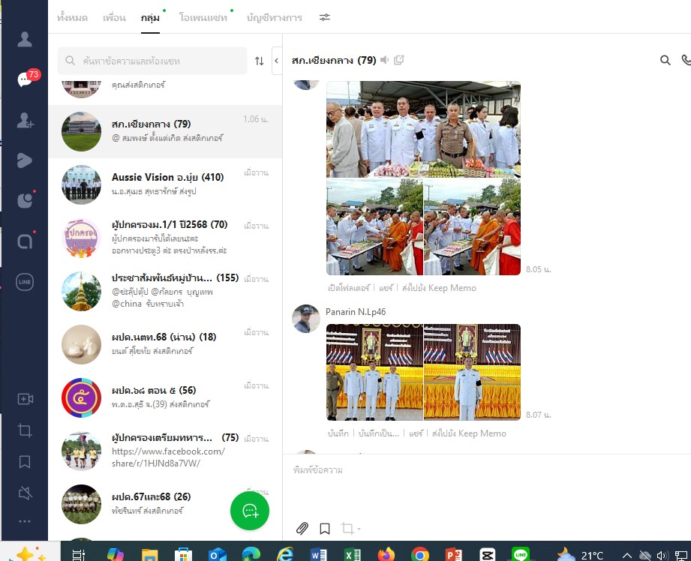This screenshot has height=561, width=691.
Task: Click บันทึกเป็น... under Panarin's photos
Action: pyautogui.click(x=380, y=433)
